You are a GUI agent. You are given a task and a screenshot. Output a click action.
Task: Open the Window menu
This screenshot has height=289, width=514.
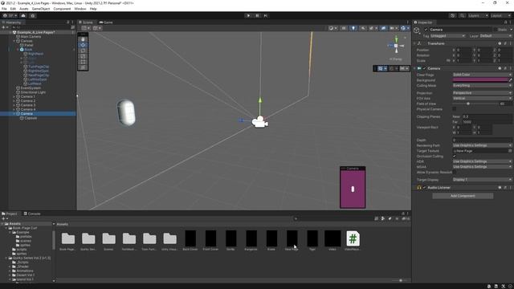coord(80,9)
